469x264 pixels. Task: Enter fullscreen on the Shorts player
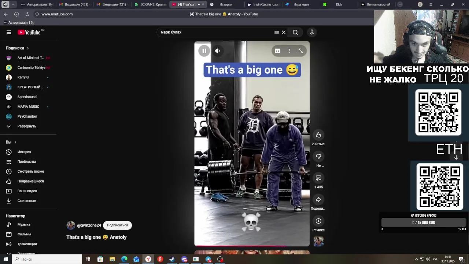301,51
